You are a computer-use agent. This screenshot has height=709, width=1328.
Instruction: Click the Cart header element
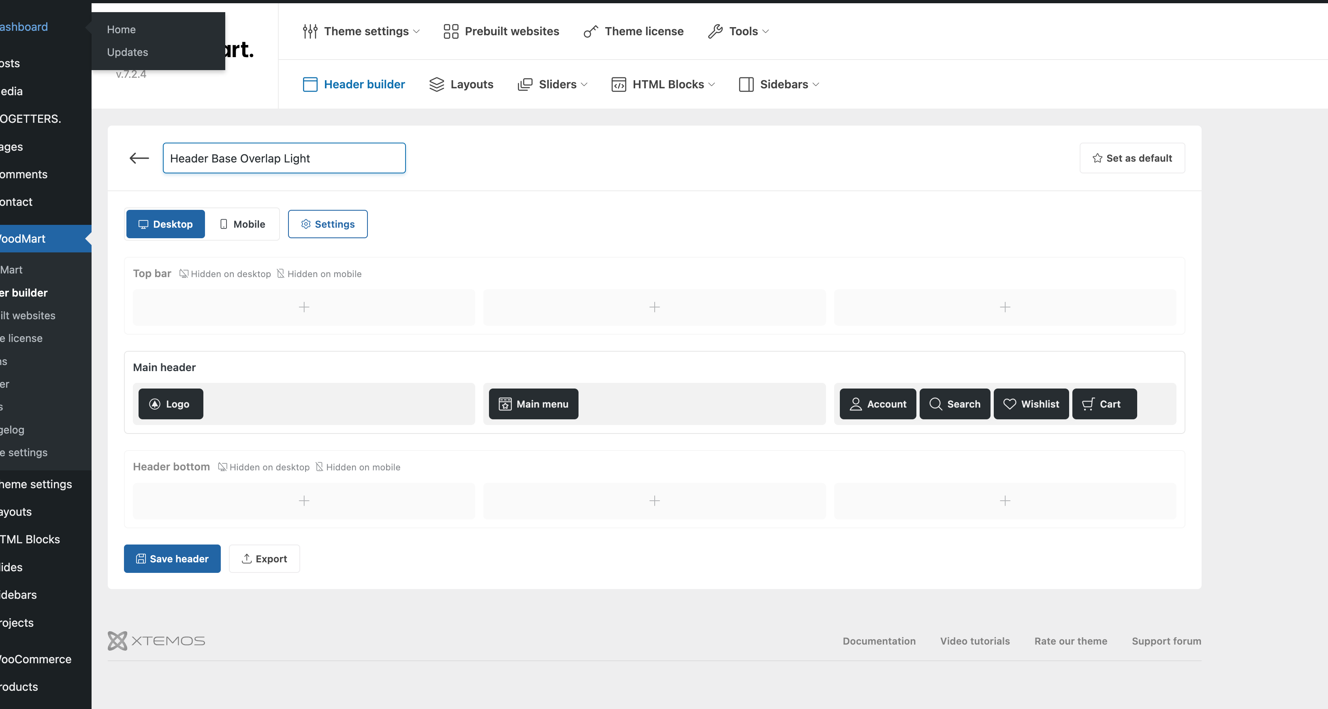click(x=1104, y=404)
